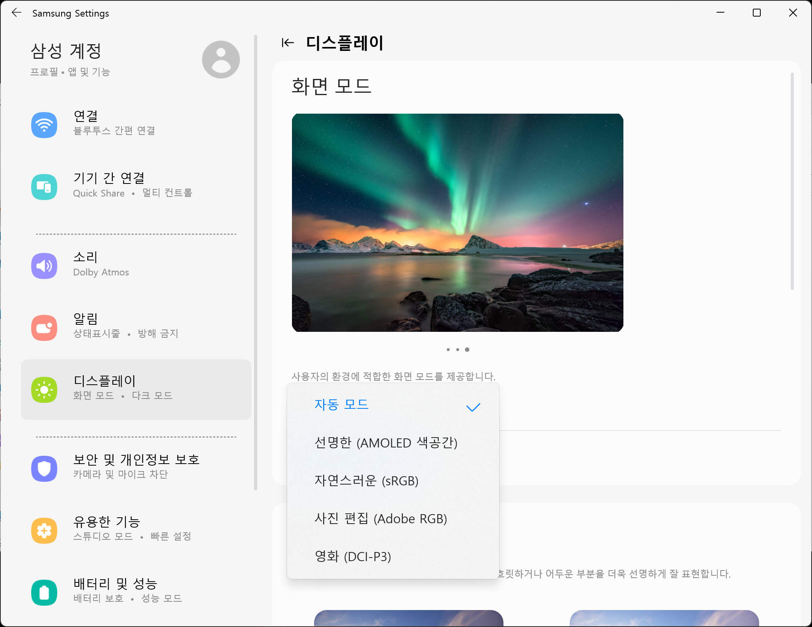Open 보안 및 개인정보 보호 label

(x=137, y=460)
